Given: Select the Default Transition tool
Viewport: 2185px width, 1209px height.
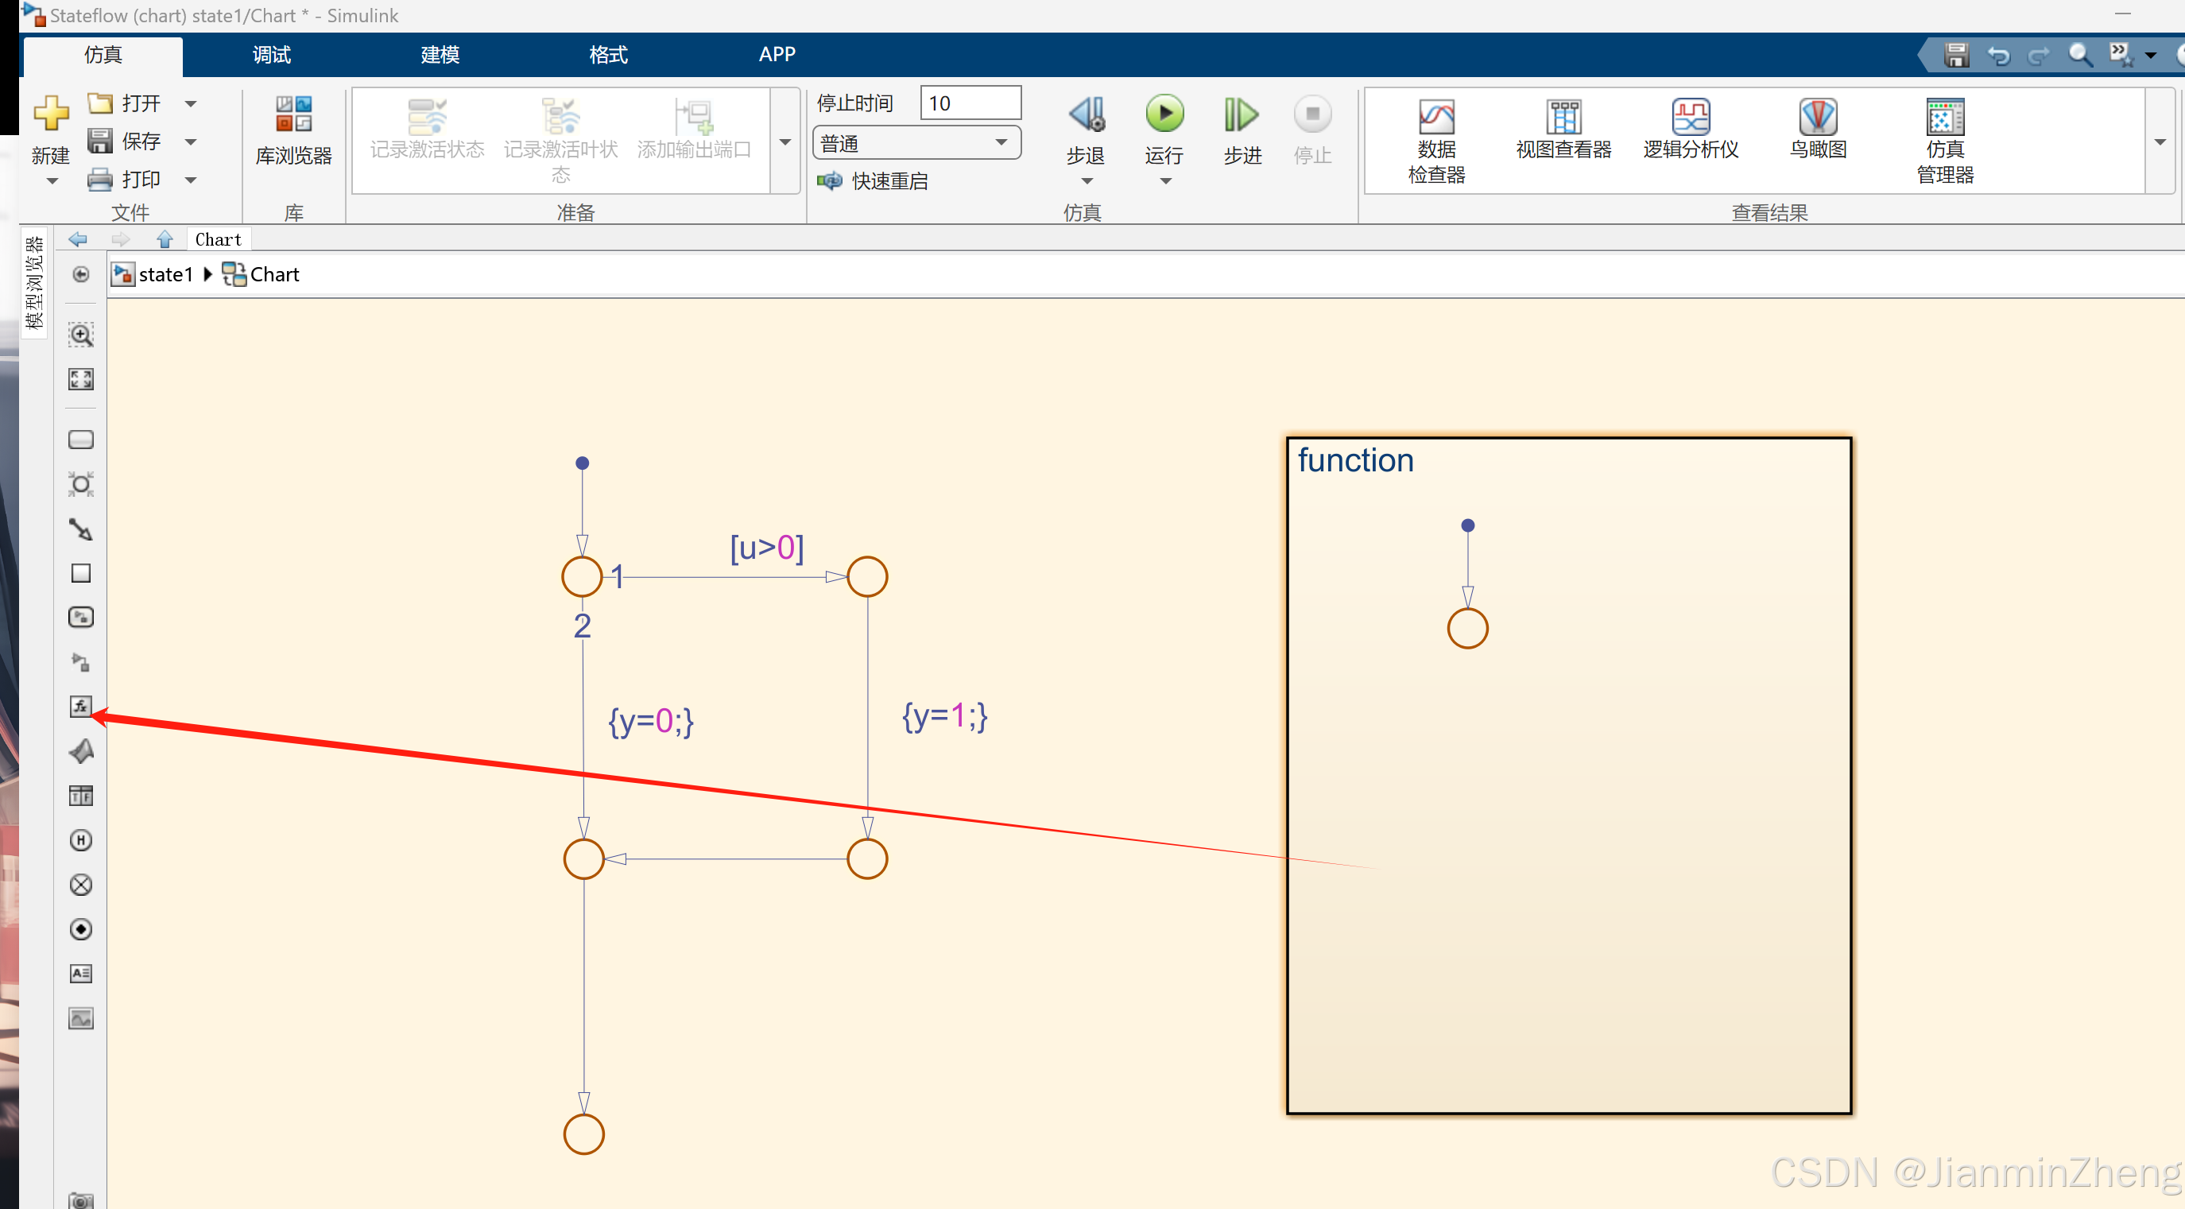Looking at the screenshot, I should [80, 529].
